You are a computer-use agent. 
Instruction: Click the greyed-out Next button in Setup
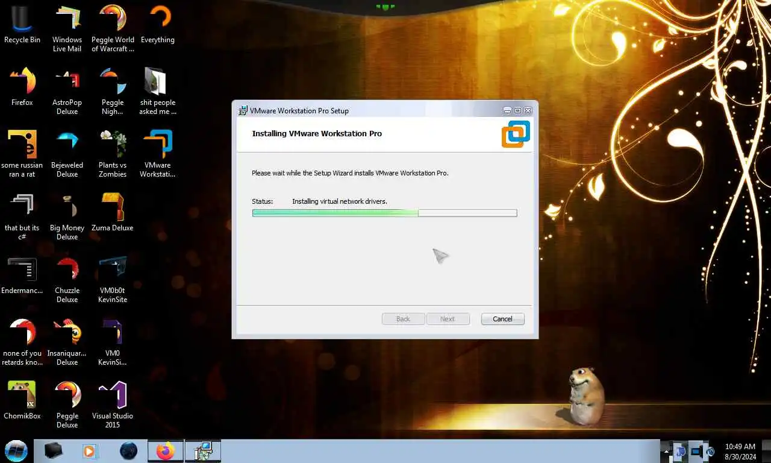click(448, 319)
